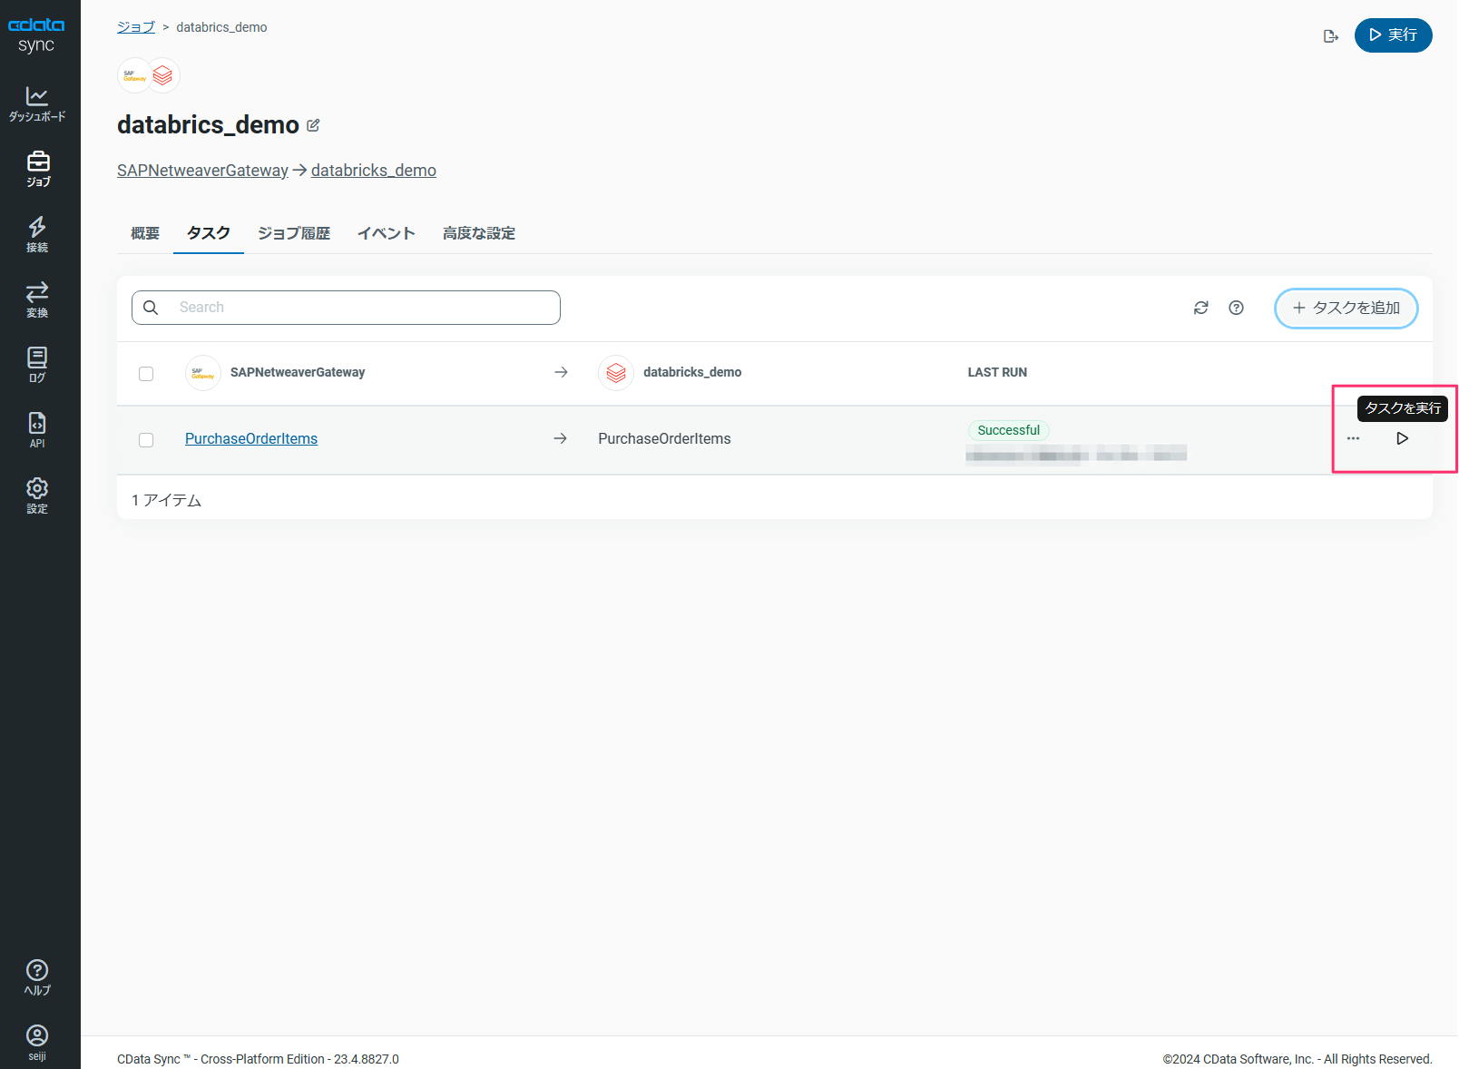Open Connections (接続) in sidebar
Image resolution: width=1459 pixels, height=1069 pixels.
[37, 234]
